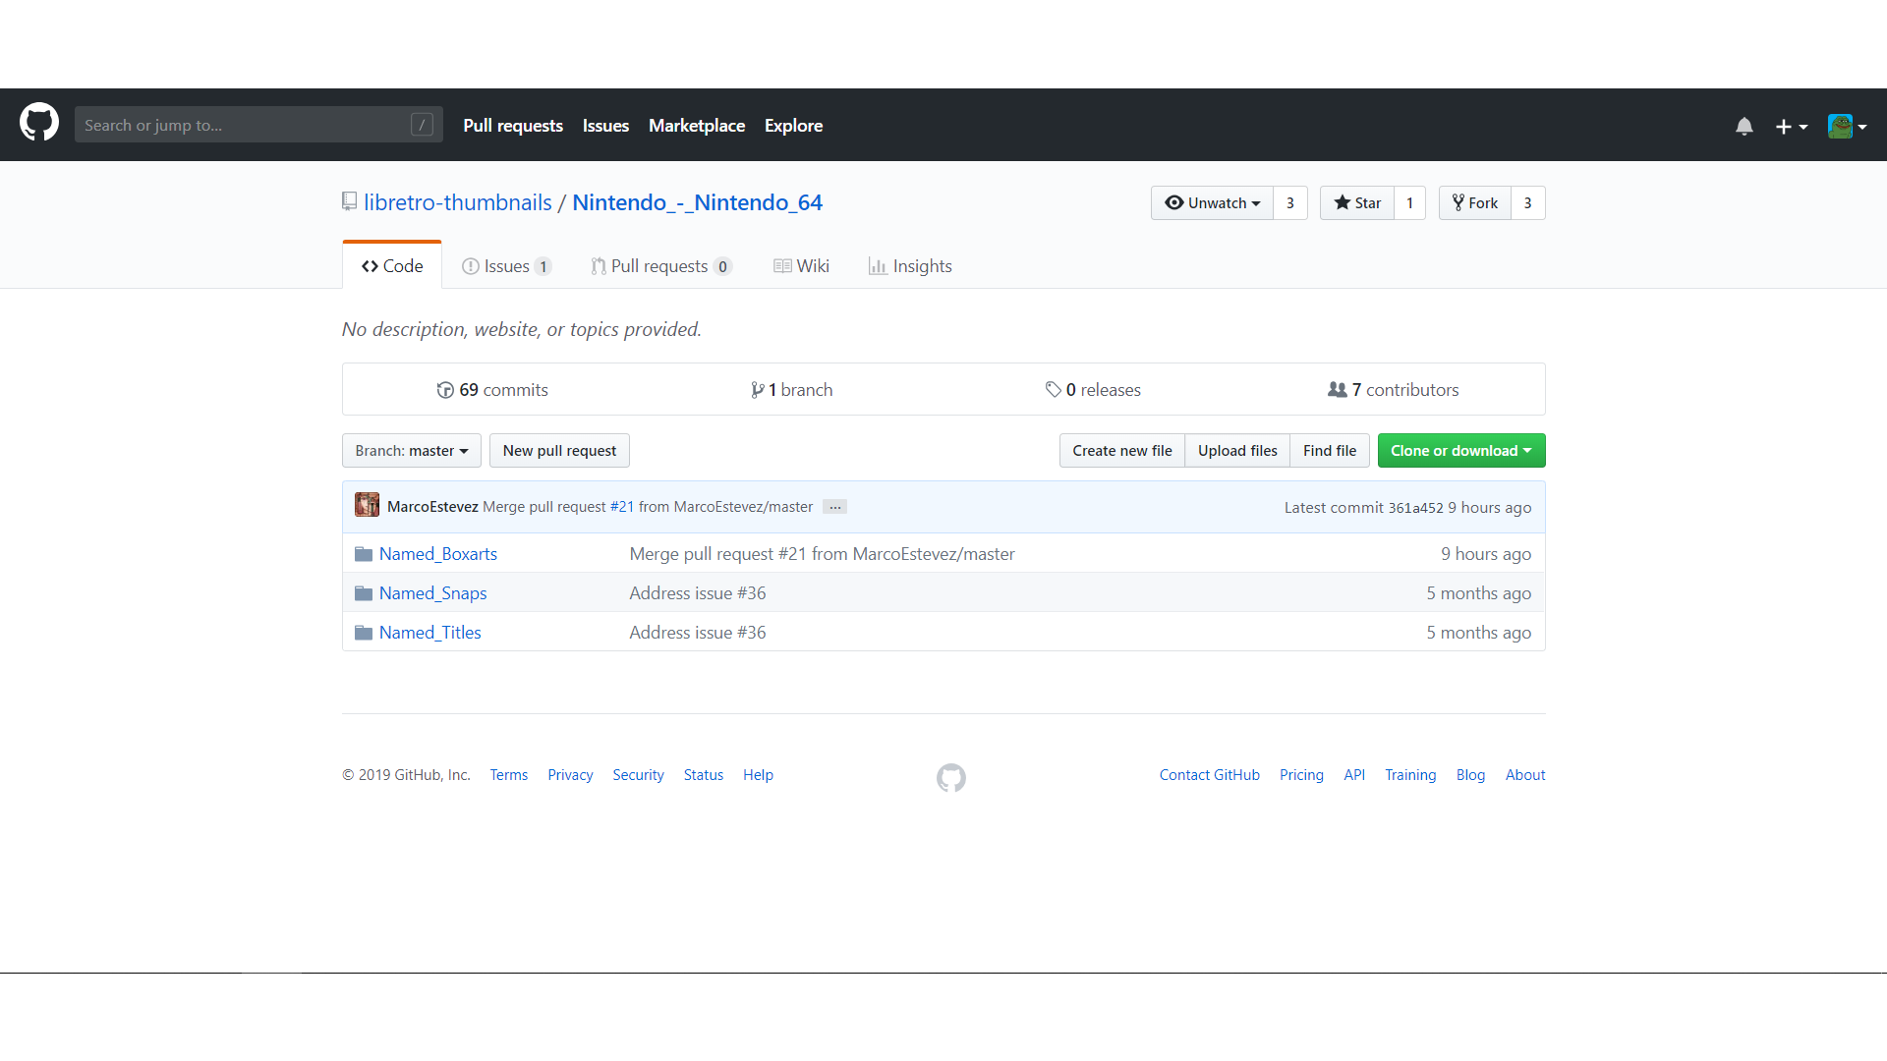Star this repository
Screen dimensions: 1887x1061
1357,203
